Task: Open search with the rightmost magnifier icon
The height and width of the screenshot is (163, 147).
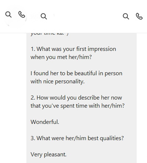Action: click(x=126, y=16)
